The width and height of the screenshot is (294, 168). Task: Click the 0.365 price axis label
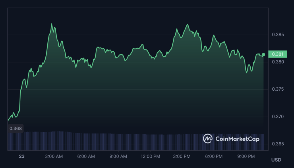pyautogui.click(x=278, y=144)
